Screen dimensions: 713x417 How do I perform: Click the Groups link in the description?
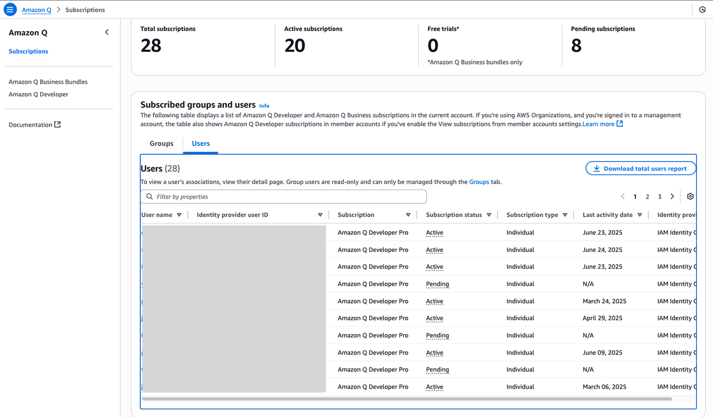click(x=479, y=182)
